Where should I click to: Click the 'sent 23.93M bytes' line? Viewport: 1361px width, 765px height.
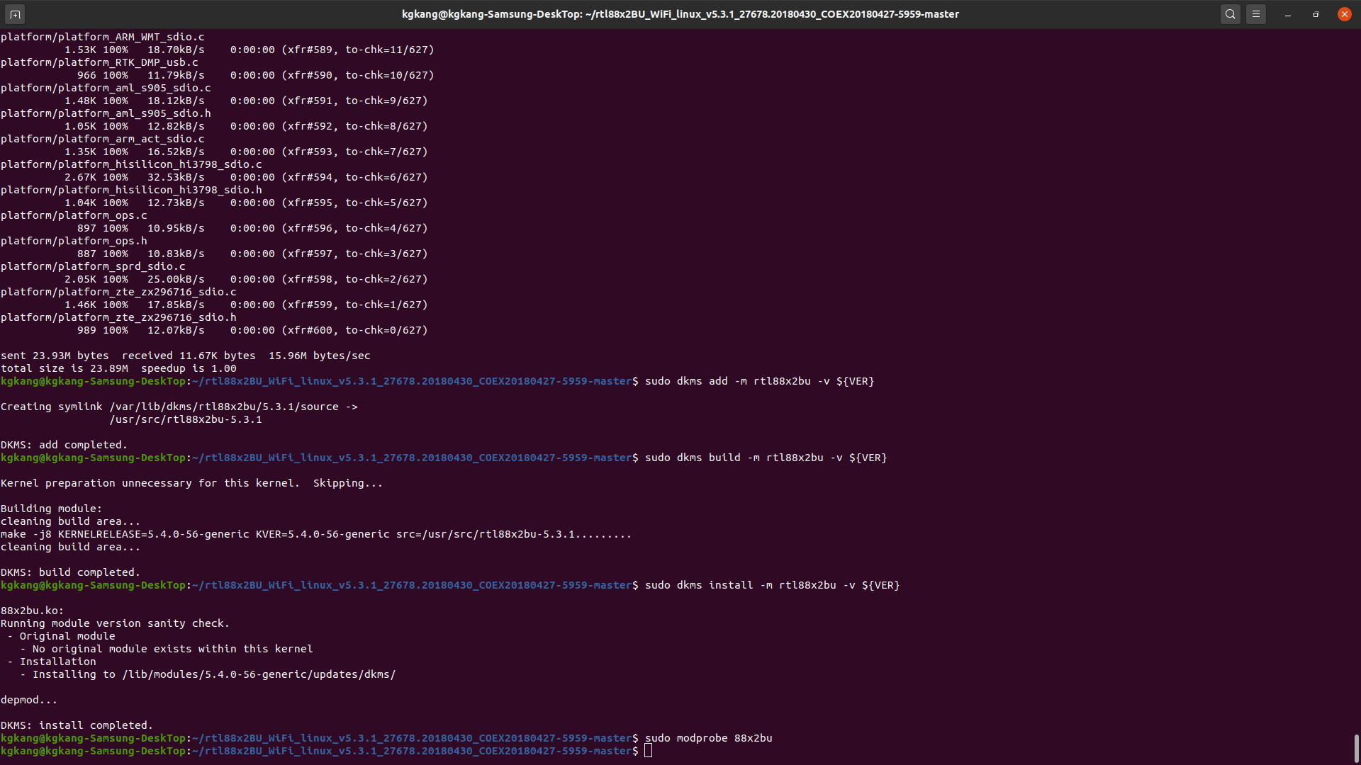185,356
